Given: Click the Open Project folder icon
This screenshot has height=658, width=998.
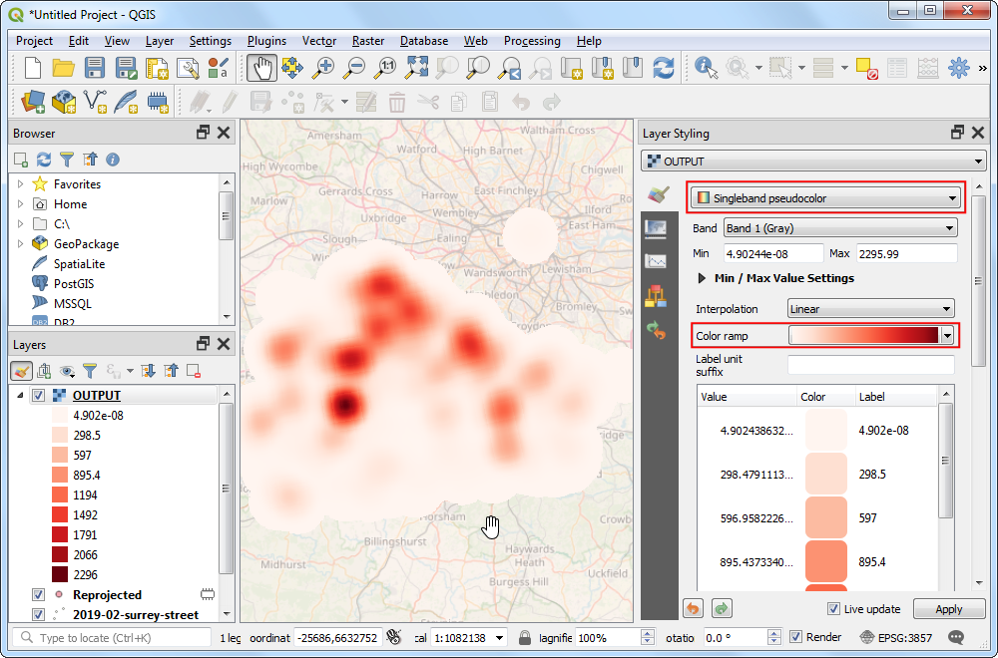Looking at the screenshot, I should [x=64, y=68].
